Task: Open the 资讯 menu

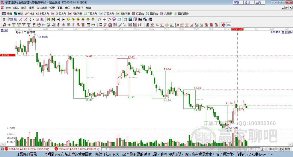Action: click(x=23, y=8)
